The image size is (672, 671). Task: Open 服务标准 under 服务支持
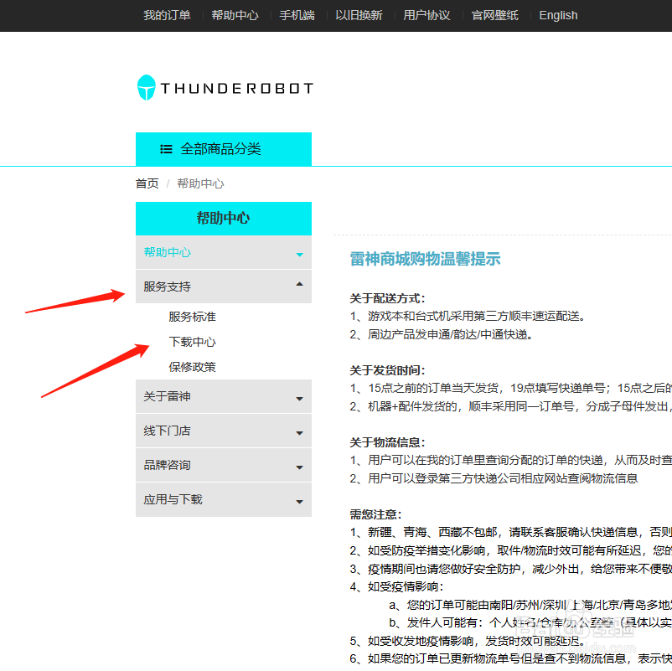(x=192, y=317)
